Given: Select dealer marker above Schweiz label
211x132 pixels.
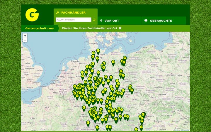Looking at the screenshot, I should tap(88, 124).
